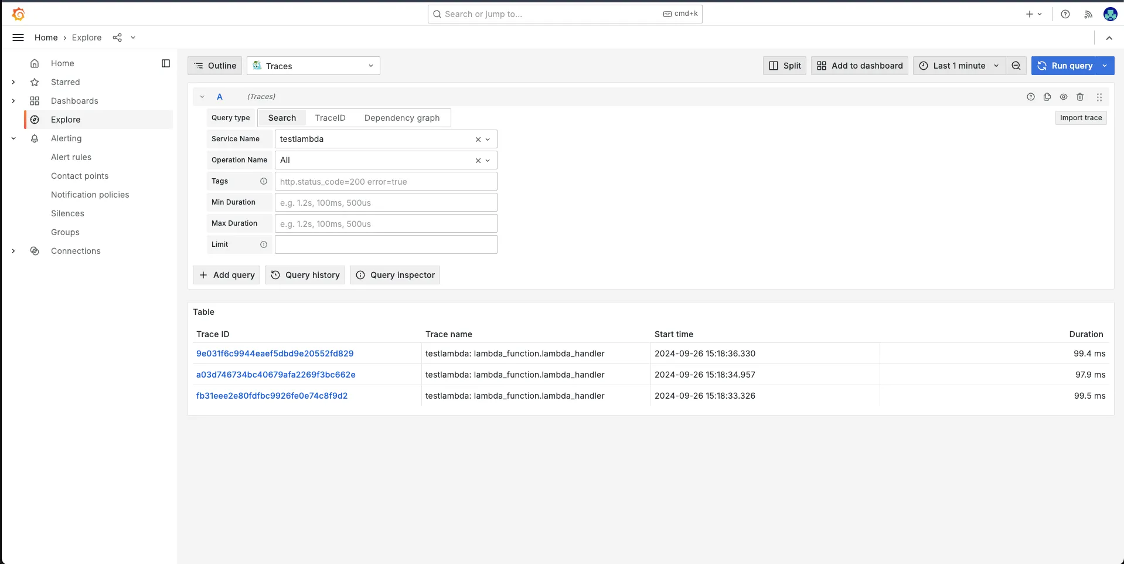The image size is (1124, 564).
Task: Open the Last 1 minute time picker
Action: coord(959,66)
